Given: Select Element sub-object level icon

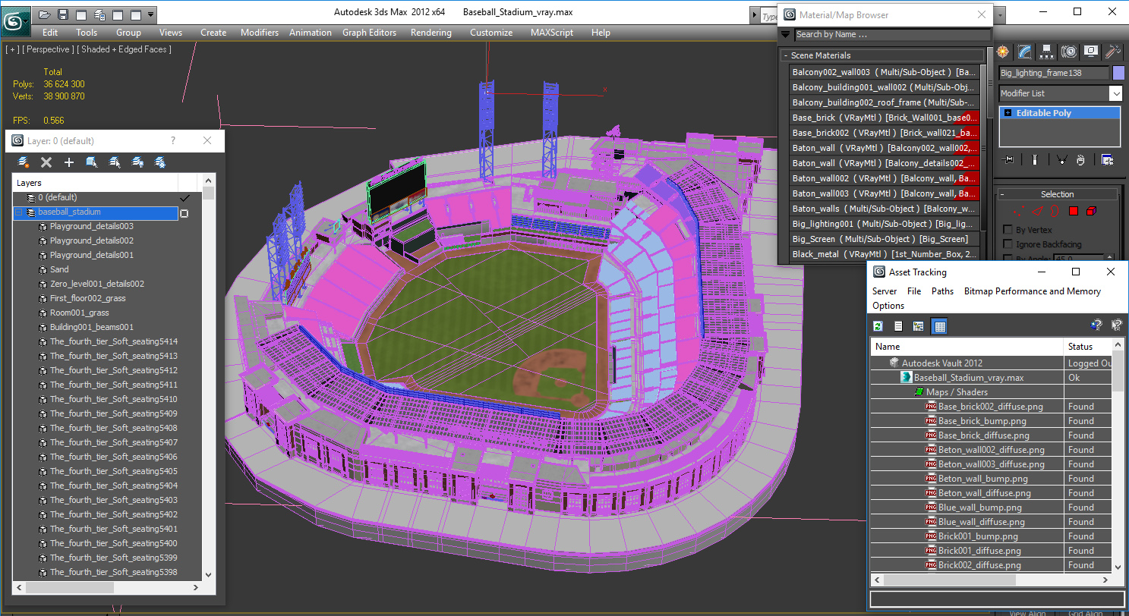Looking at the screenshot, I should [x=1092, y=211].
